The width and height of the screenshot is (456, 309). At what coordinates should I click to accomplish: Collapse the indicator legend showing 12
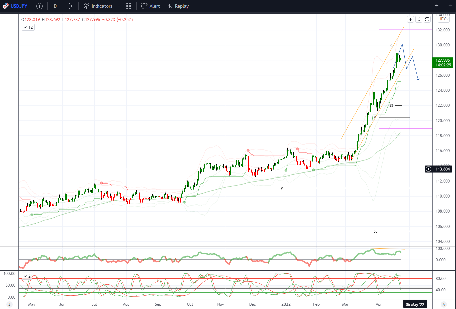28,27
